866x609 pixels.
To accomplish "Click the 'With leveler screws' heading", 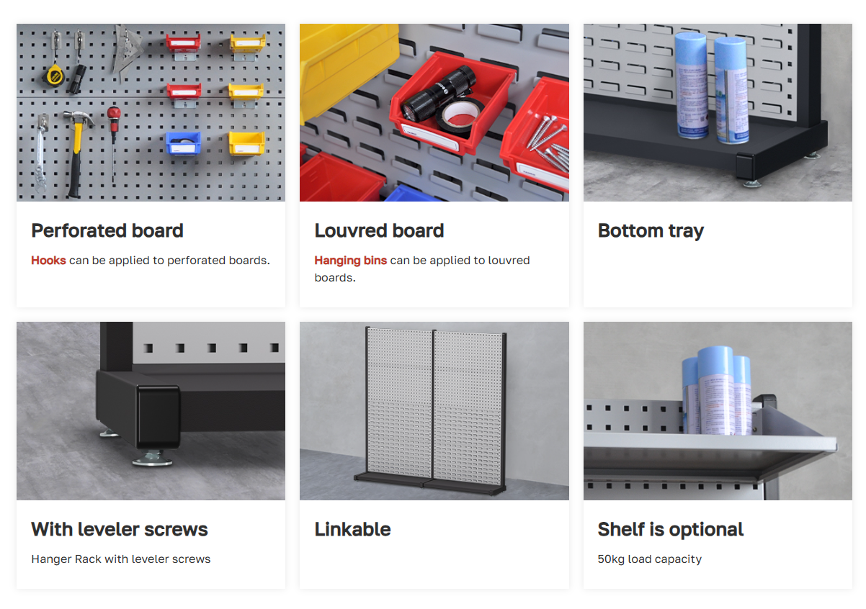I will click(x=120, y=530).
